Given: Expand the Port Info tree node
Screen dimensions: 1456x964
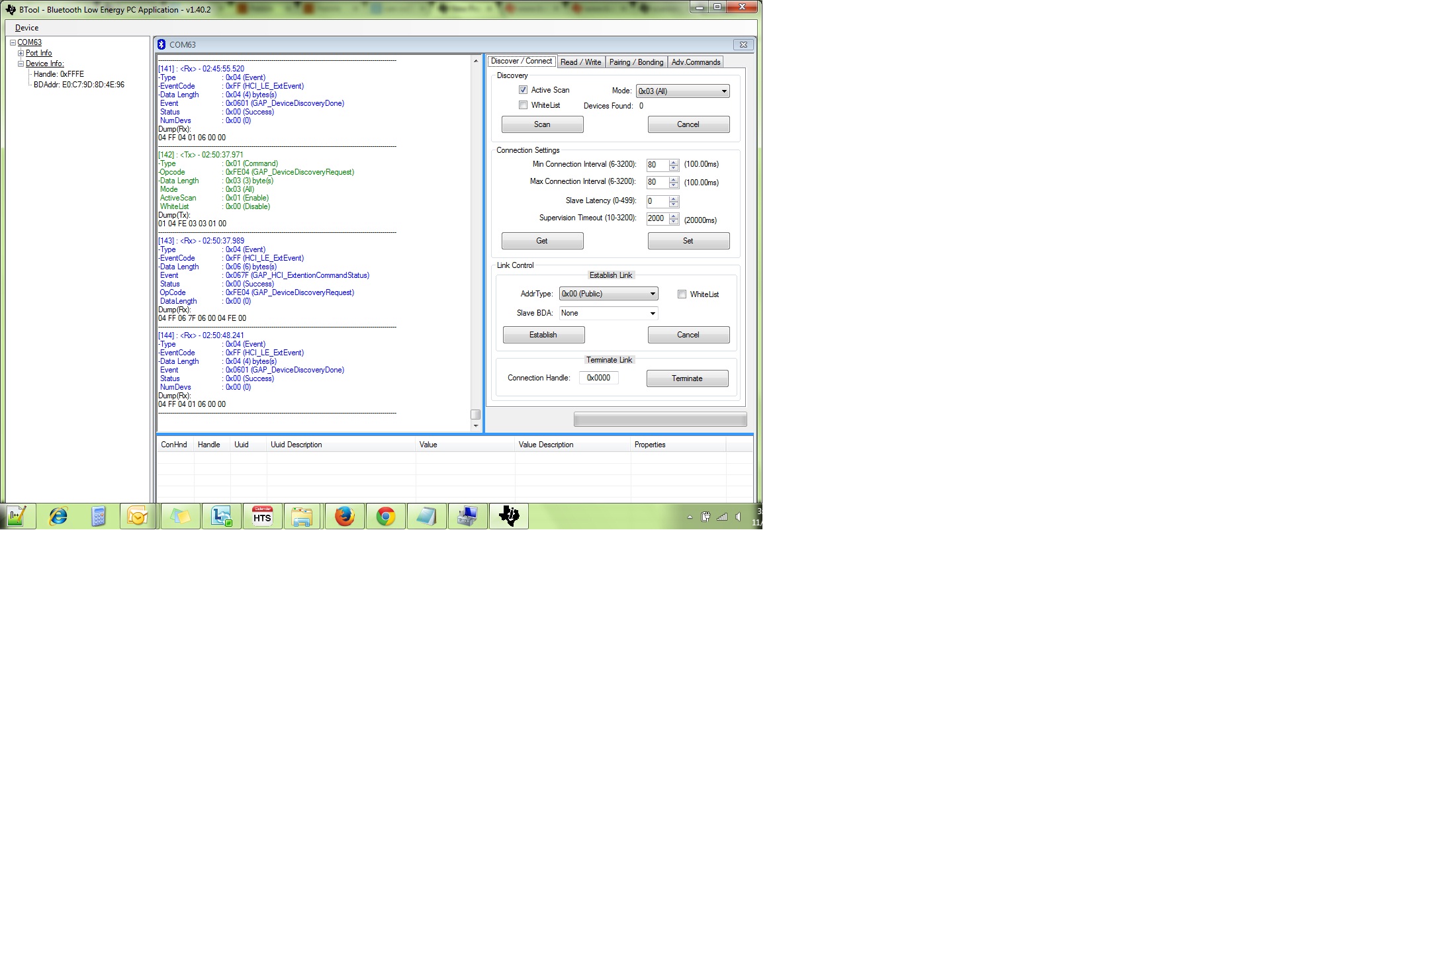Looking at the screenshot, I should [x=21, y=53].
